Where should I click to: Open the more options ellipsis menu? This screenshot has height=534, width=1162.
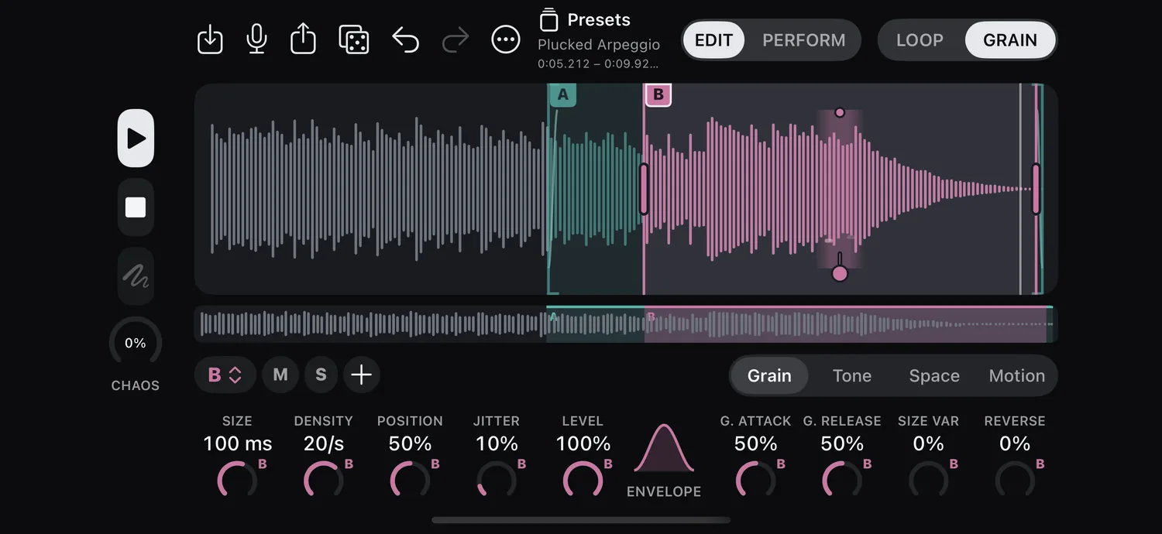[506, 39]
